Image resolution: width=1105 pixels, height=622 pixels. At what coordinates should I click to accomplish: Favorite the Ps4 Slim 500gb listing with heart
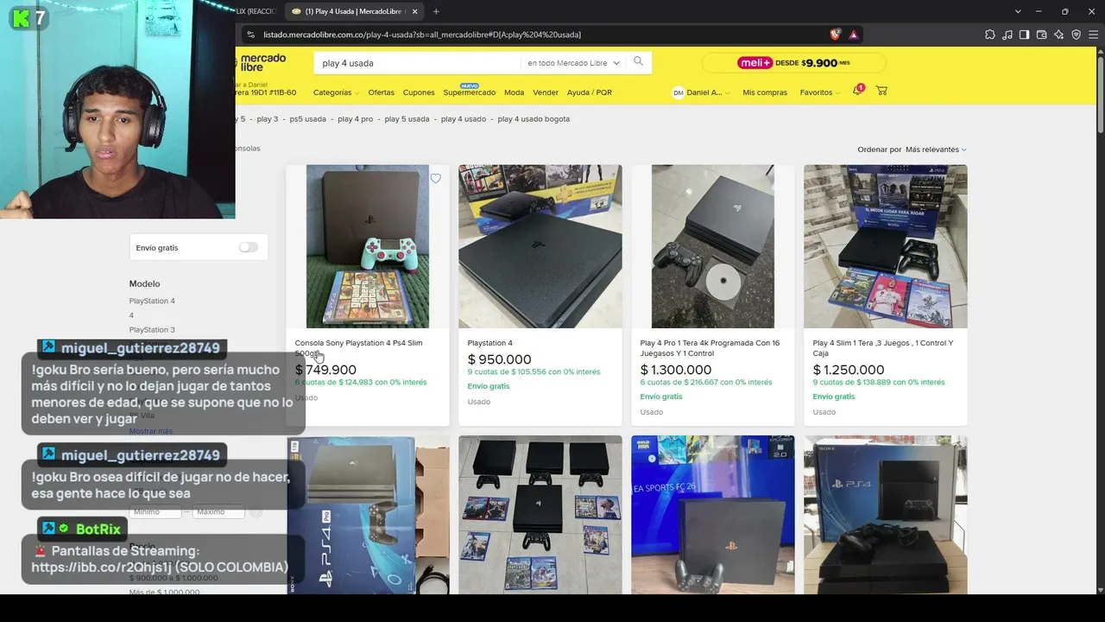click(436, 179)
